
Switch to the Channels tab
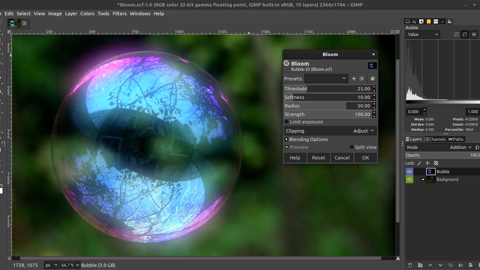coord(435,139)
